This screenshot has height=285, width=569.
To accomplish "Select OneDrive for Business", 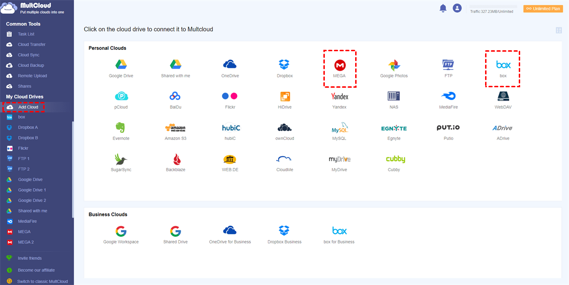I will pyautogui.click(x=230, y=235).
